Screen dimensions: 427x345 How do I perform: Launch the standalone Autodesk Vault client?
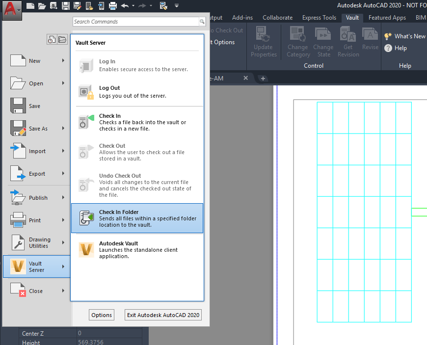[x=137, y=249]
